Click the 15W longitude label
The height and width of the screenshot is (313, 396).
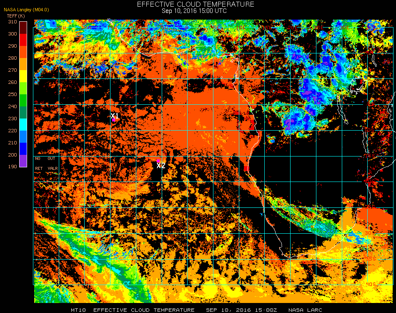112,28
